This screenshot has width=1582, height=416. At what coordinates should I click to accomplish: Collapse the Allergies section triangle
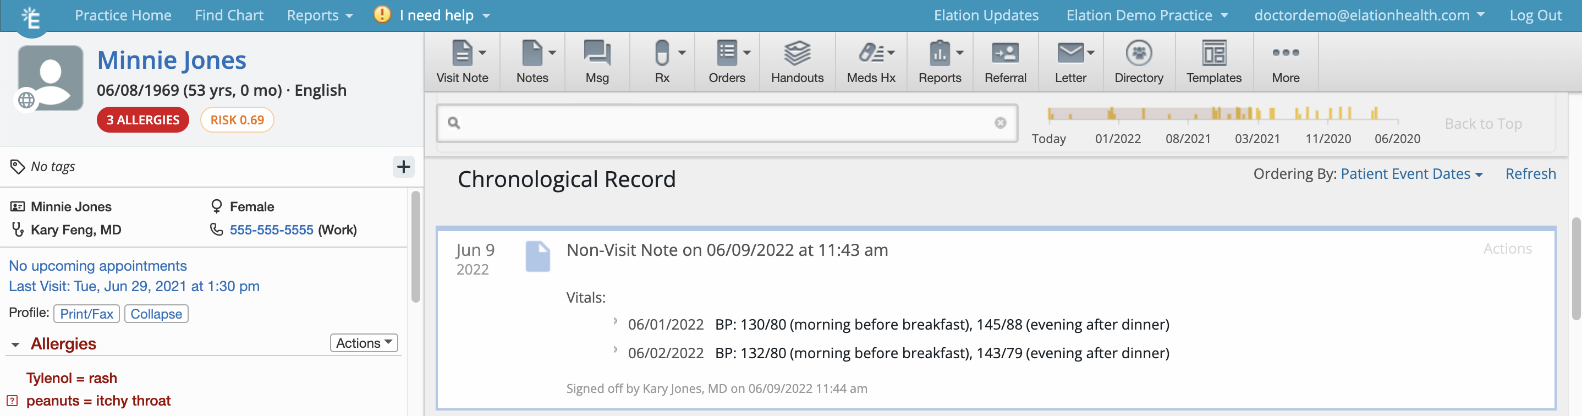click(x=15, y=344)
